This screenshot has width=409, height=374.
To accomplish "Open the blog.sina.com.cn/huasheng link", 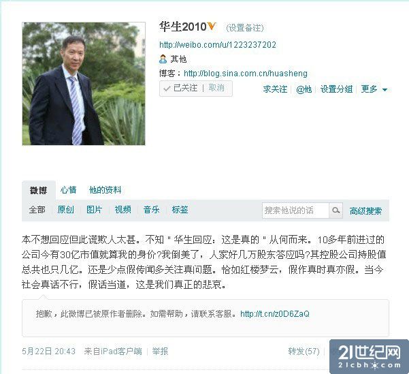I will coord(246,74).
